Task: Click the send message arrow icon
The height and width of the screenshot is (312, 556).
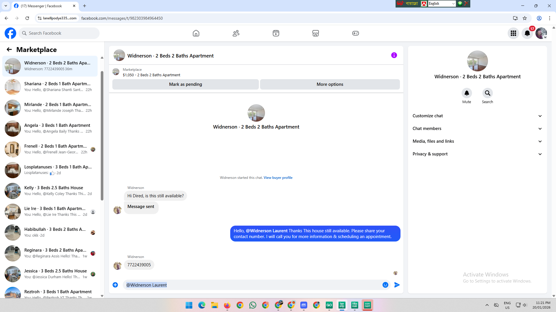Action: coord(397,285)
